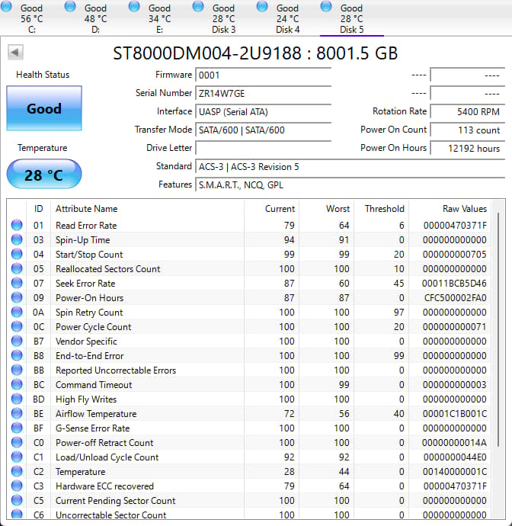
Task: Switch to the Disk 3 tab
Action: click(x=224, y=18)
